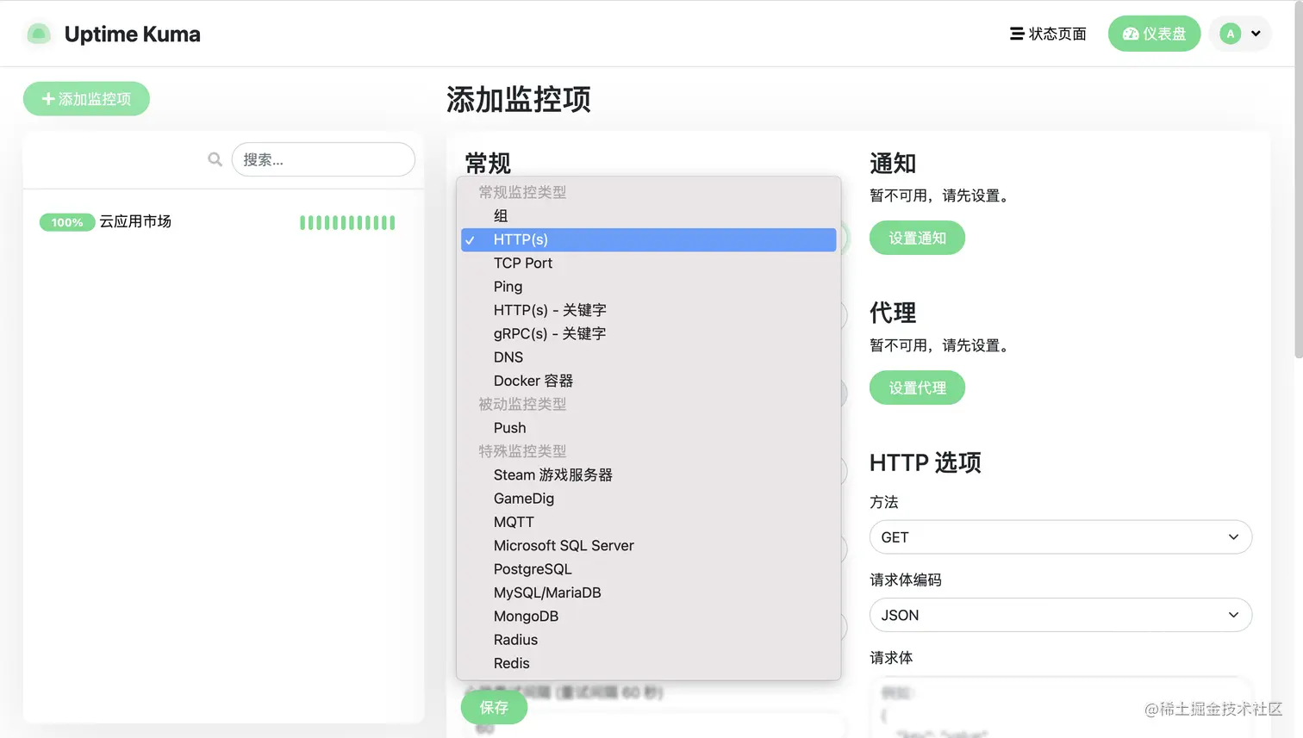Choose Docker 容器 monitor type
This screenshot has width=1303, height=738.
coord(649,381)
